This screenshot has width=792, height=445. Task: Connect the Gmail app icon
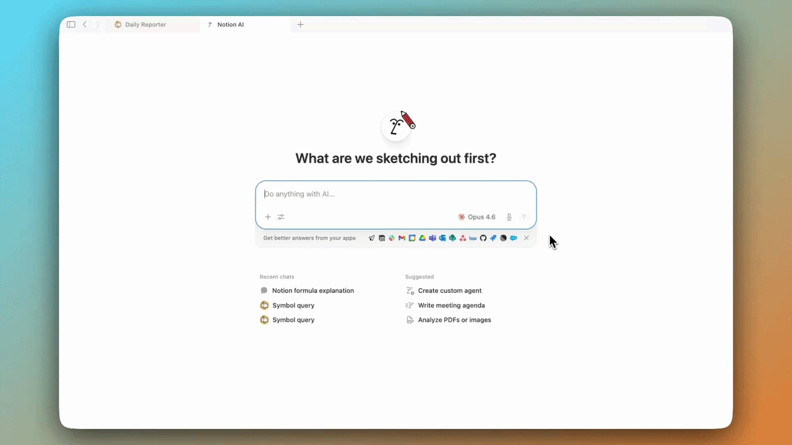(x=402, y=238)
